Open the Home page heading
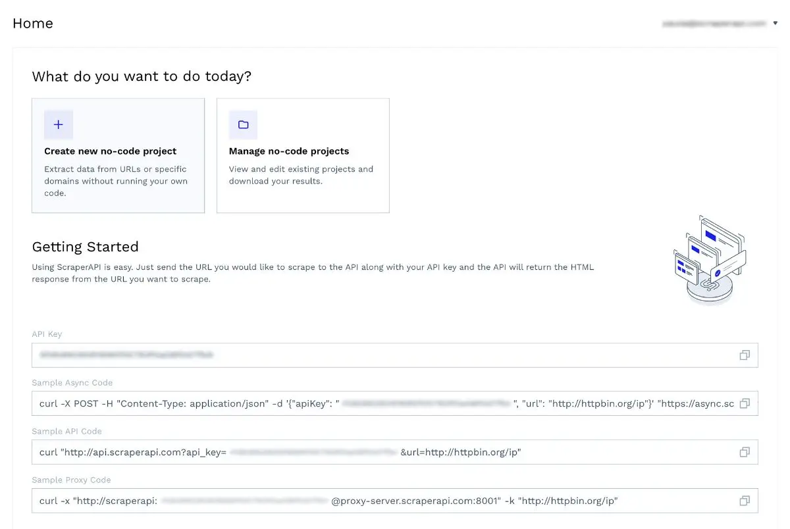Screen dimensions: 790x529 click(x=32, y=23)
